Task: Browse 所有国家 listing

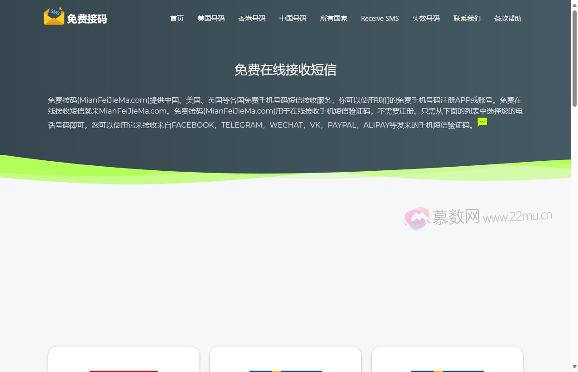Action: (334, 19)
